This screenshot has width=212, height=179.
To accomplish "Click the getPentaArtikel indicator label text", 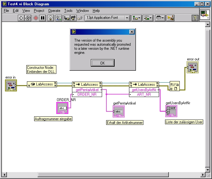I will tap(124, 103).
